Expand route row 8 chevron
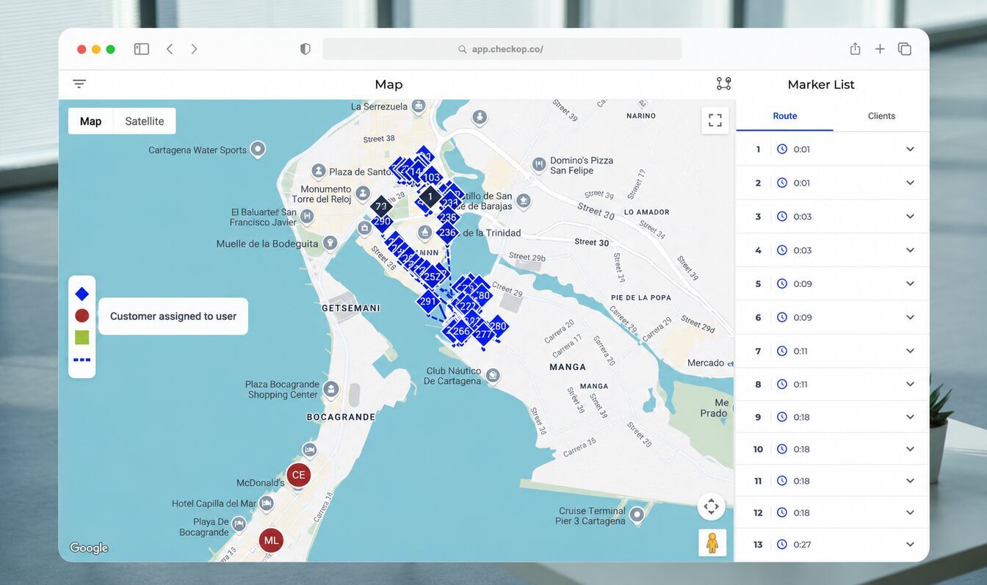 (910, 384)
